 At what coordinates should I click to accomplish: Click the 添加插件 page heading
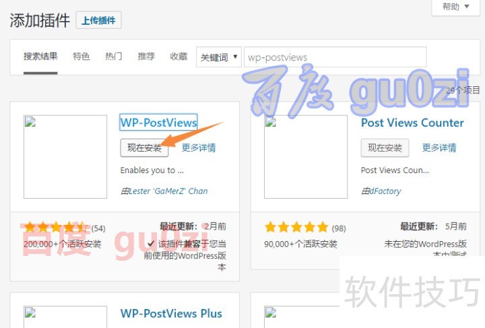pyautogui.click(x=40, y=21)
